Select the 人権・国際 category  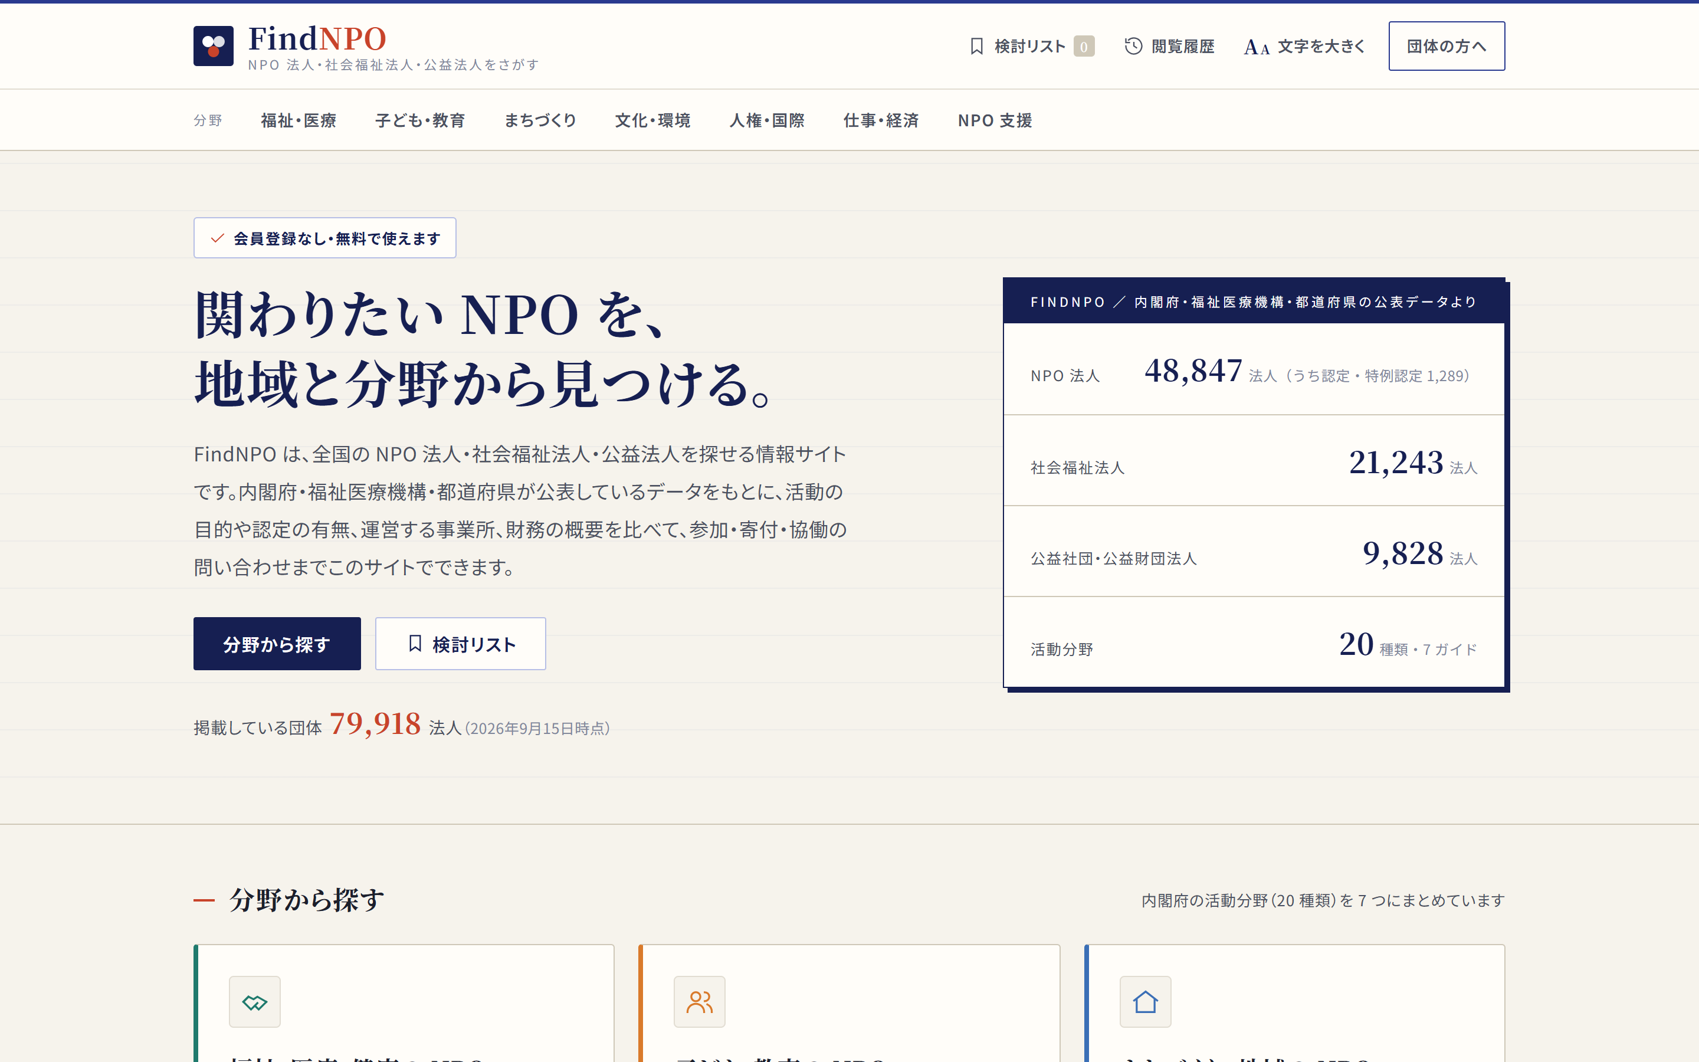click(x=767, y=120)
